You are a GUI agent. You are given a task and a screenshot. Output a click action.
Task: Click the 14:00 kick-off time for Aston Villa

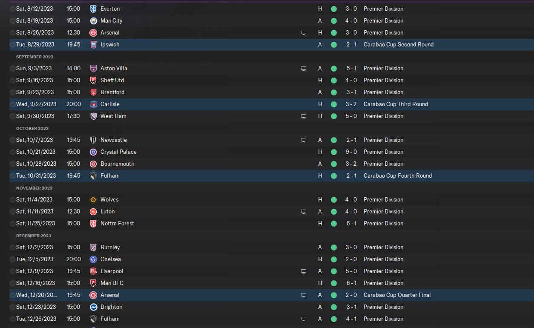coord(73,68)
